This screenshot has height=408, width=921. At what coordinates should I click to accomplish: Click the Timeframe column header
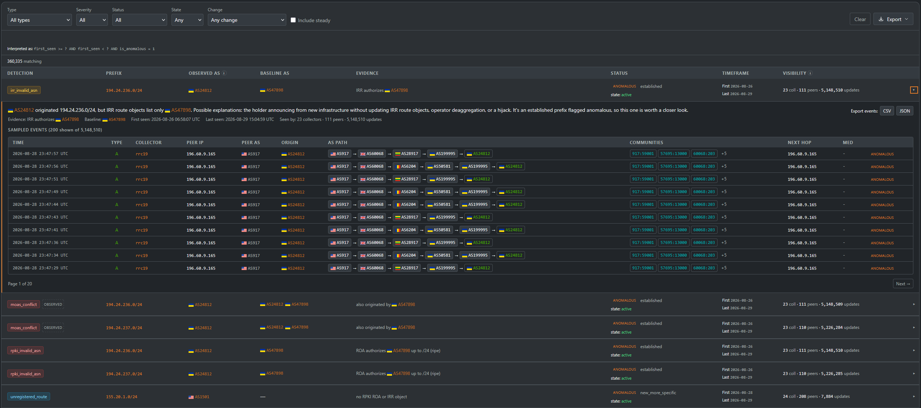[735, 73]
